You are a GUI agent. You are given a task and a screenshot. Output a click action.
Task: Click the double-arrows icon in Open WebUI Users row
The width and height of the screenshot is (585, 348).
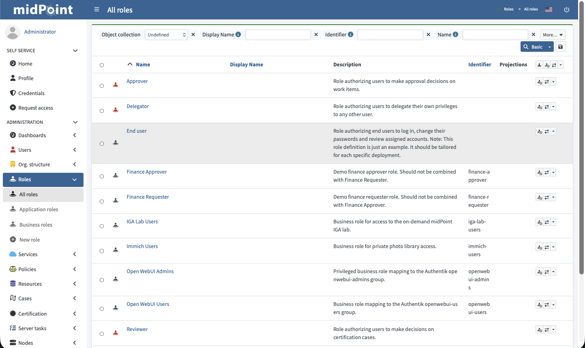point(546,305)
